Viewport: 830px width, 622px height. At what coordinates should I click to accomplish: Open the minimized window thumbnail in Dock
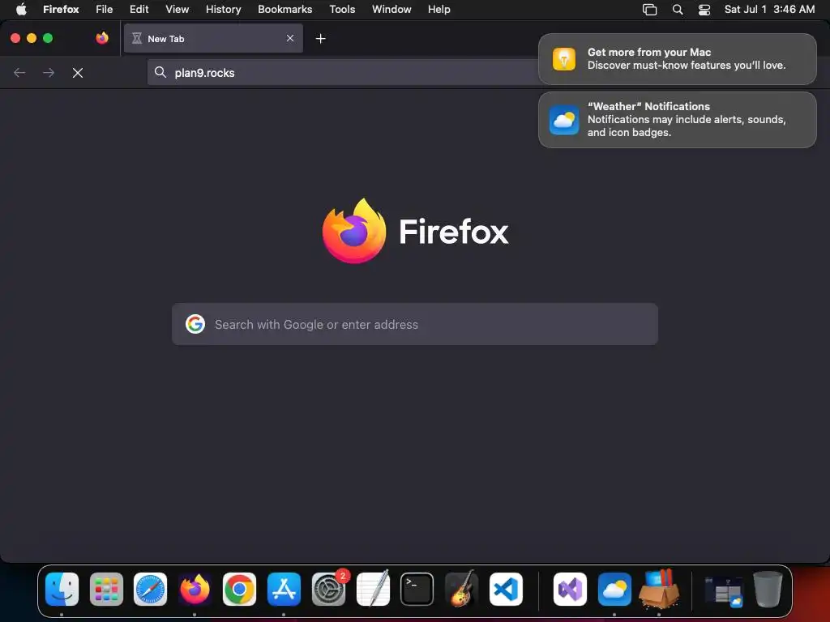click(724, 590)
